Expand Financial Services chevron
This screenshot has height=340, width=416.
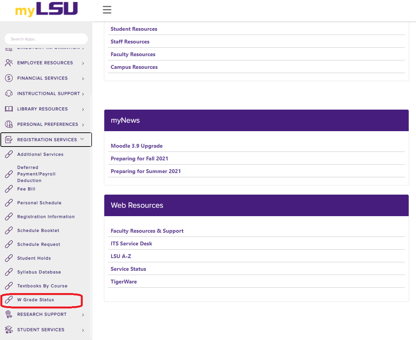pos(83,78)
